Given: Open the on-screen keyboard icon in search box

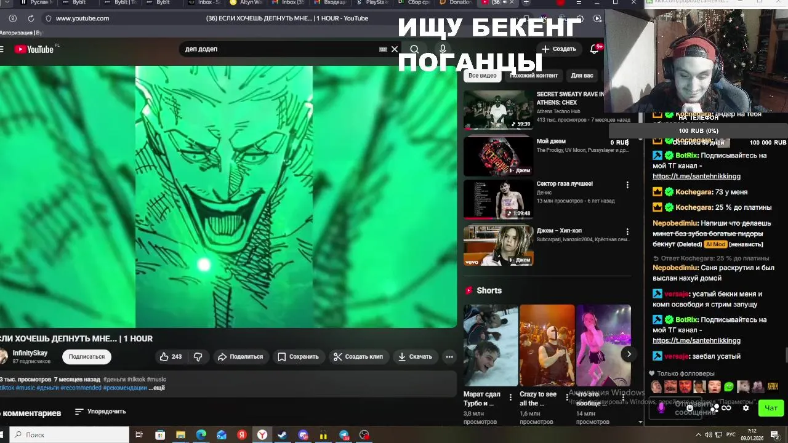Looking at the screenshot, I should pyautogui.click(x=383, y=49).
